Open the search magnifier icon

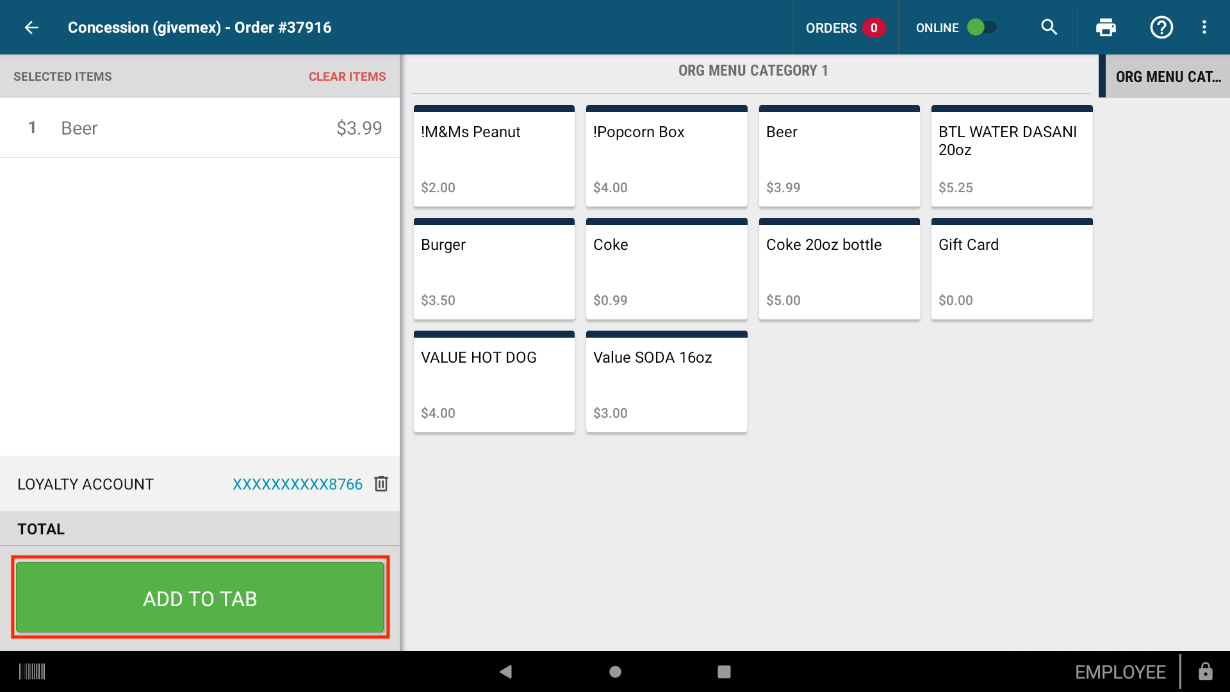1049,28
